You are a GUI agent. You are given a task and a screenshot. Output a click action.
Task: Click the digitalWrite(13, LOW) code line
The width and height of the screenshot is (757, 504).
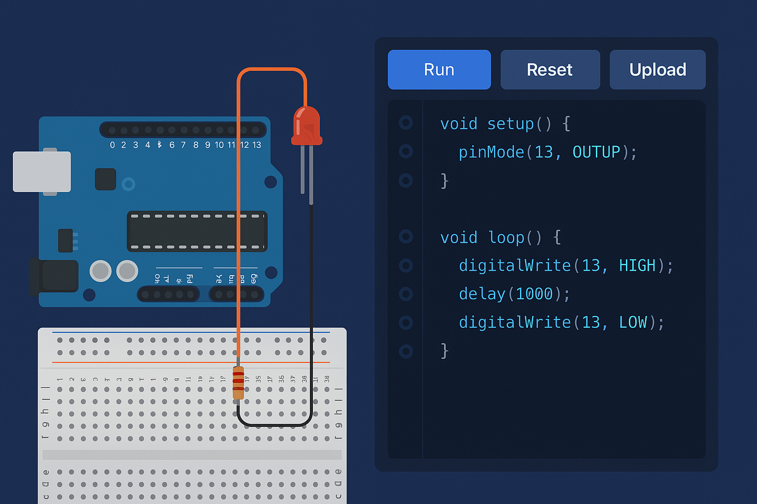[x=561, y=322]
